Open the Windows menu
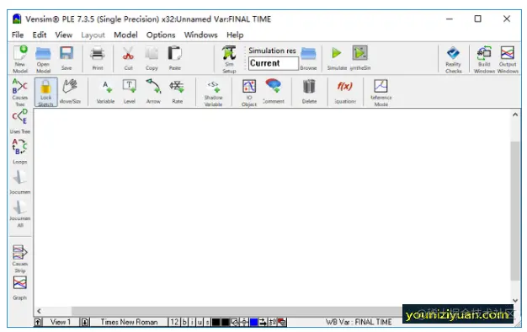 200,35
